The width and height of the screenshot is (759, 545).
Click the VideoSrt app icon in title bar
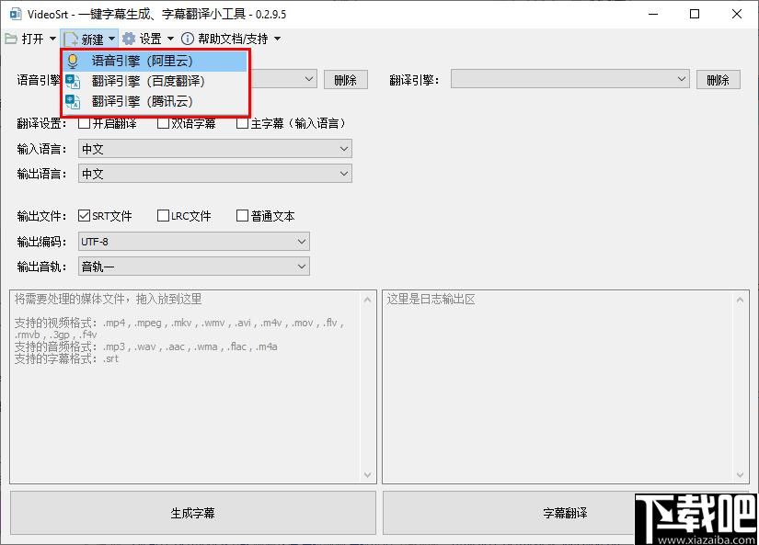[15, 14]
